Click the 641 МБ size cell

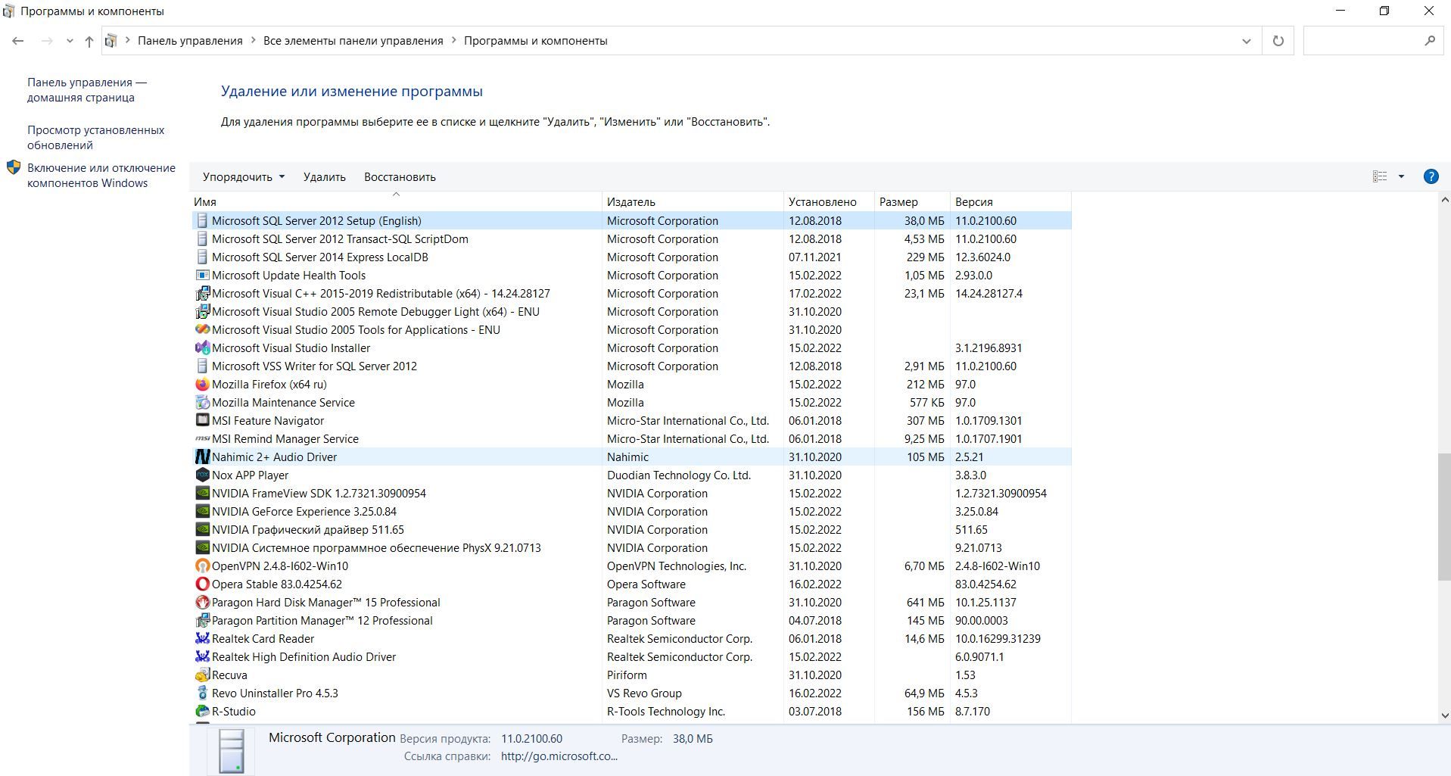[x=926, y=603]
